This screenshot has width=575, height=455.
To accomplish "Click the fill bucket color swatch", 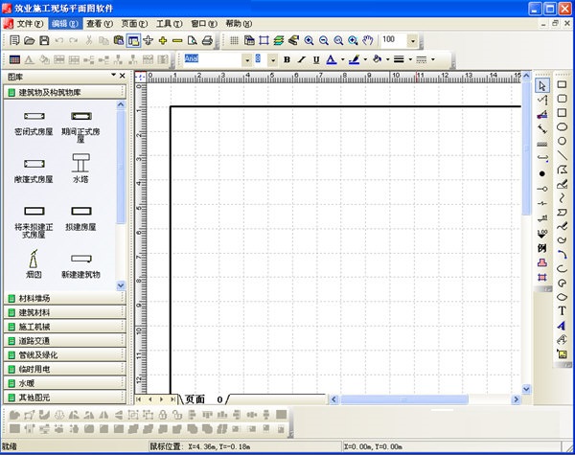I will [x=377, y=59].
